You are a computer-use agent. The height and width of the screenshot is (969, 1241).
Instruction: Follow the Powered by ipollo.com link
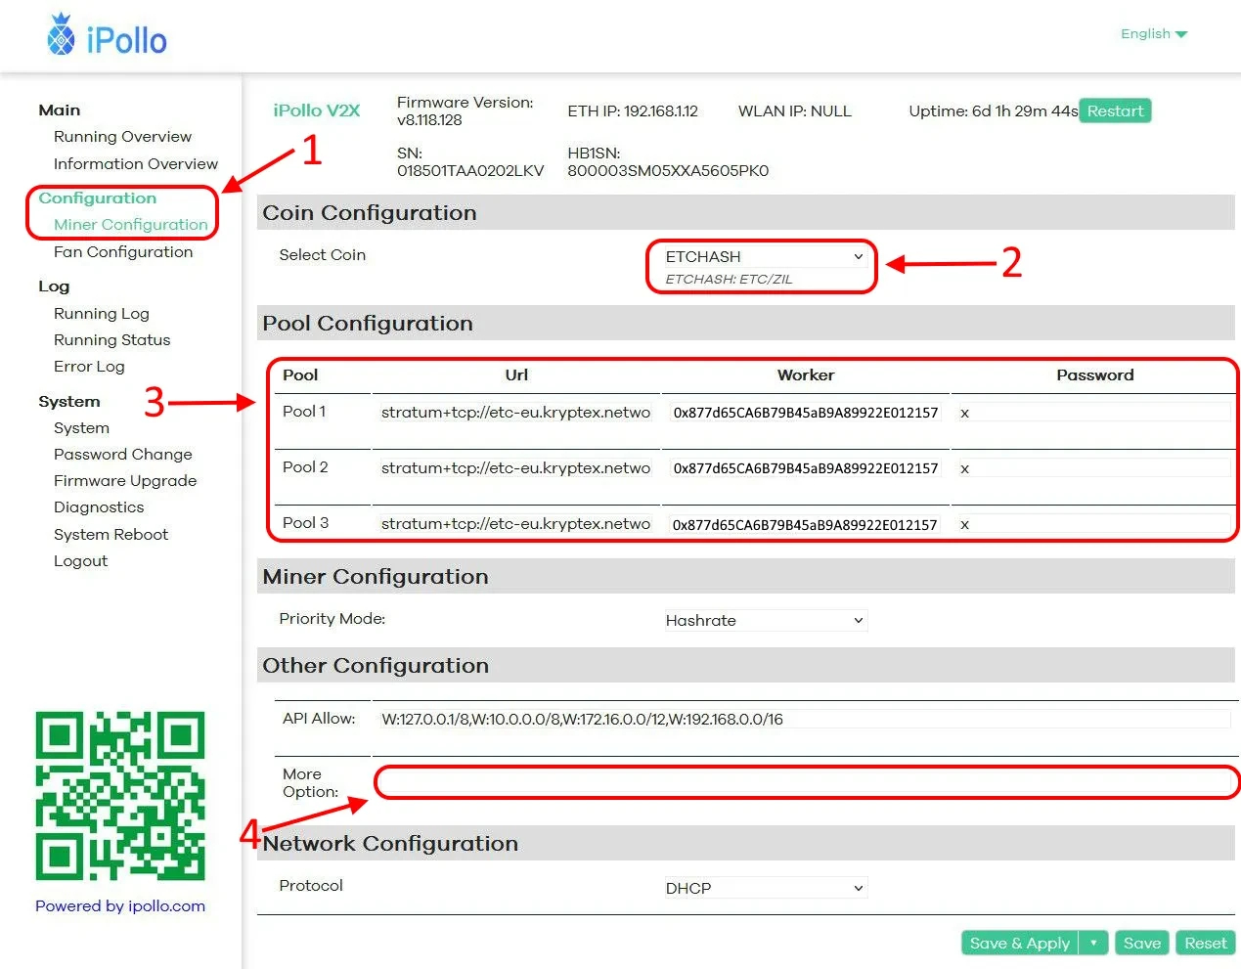[x=120, y=906]
